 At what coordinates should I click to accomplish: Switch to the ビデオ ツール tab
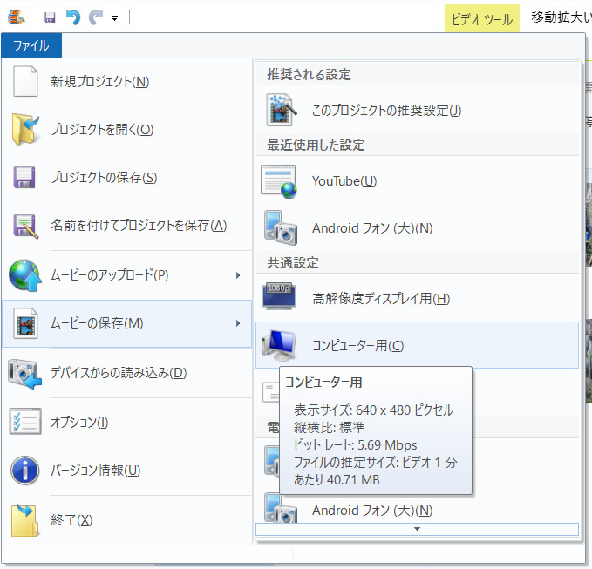pyautogui.click(x=481, y=19)
